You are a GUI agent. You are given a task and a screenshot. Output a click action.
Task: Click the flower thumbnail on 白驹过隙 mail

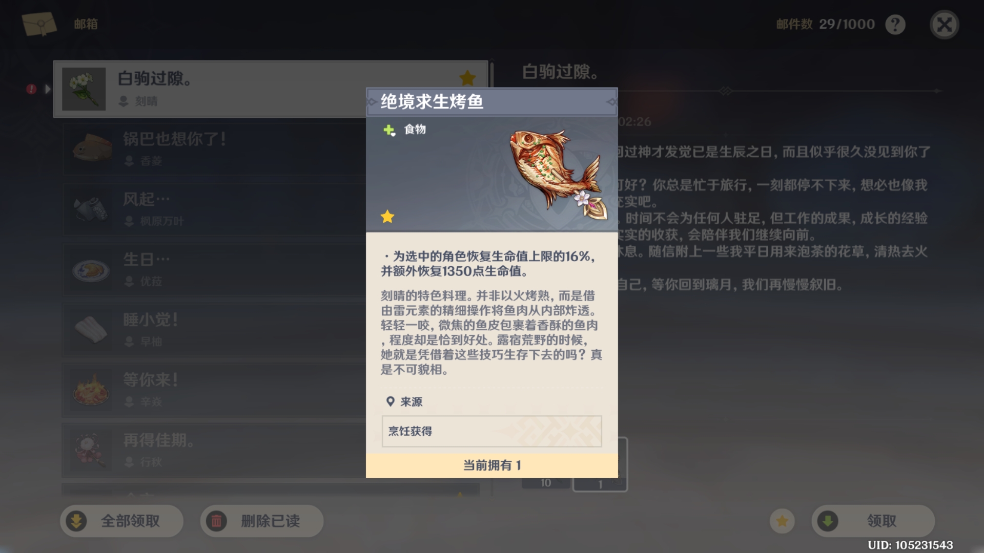click(84, 89)
